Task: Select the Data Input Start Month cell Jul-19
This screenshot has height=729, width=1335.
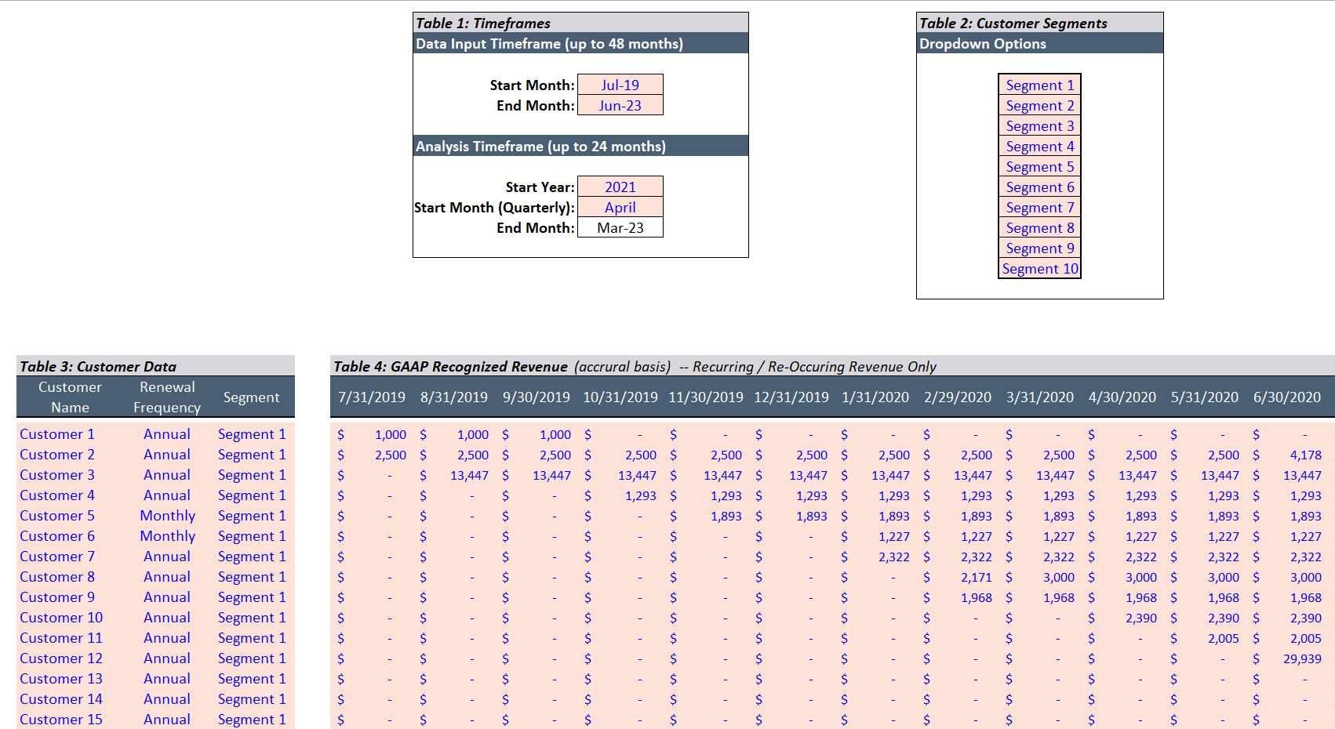Action: [x=620, y=85]
